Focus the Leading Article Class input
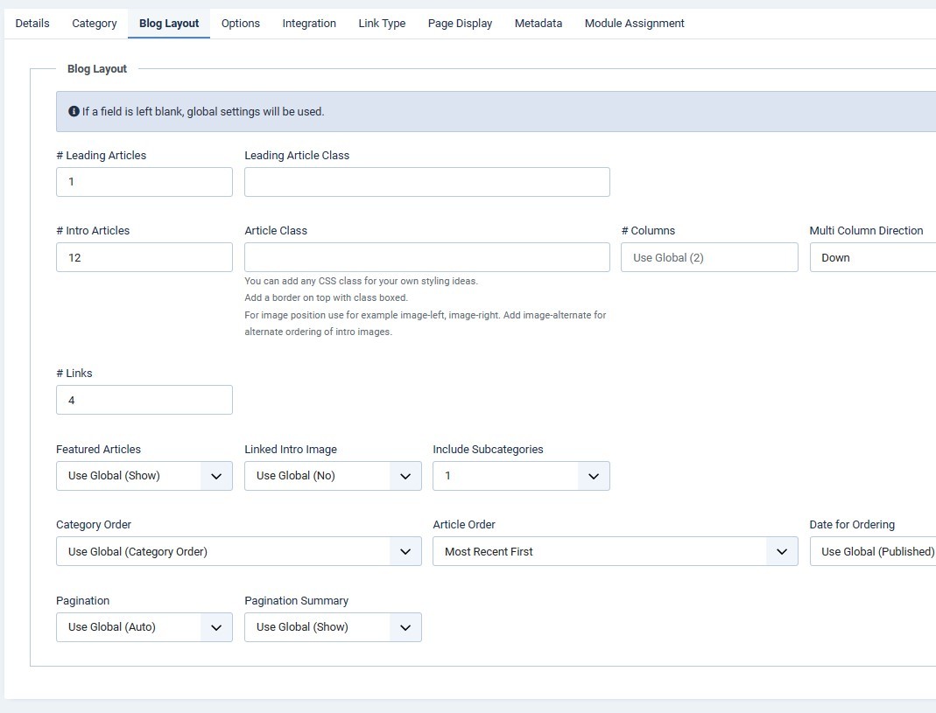 426,182
